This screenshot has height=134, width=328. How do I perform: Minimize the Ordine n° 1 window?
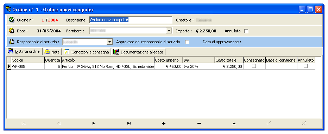tap(302, 9)
